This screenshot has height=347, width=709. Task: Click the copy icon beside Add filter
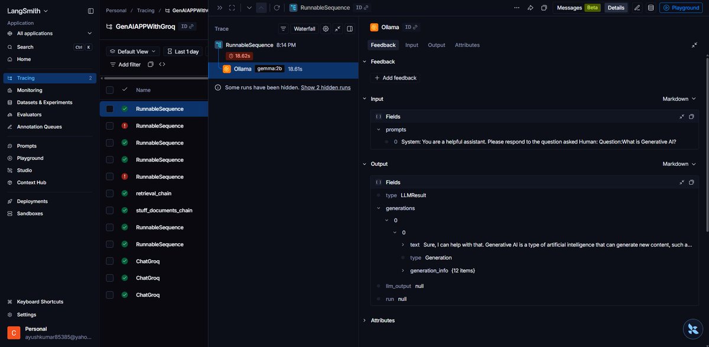click(150, 64)
